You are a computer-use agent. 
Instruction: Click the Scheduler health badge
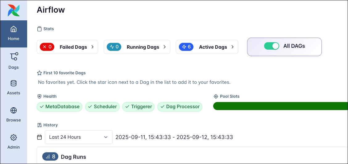point(102,107)
